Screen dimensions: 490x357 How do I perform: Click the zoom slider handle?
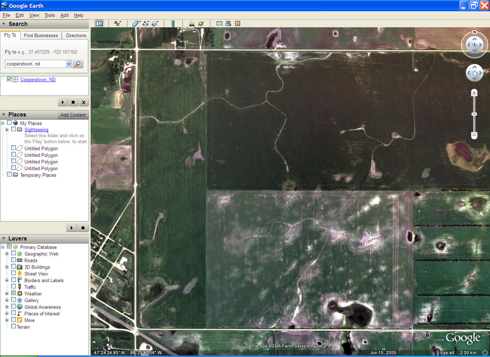tap(474, 114)
